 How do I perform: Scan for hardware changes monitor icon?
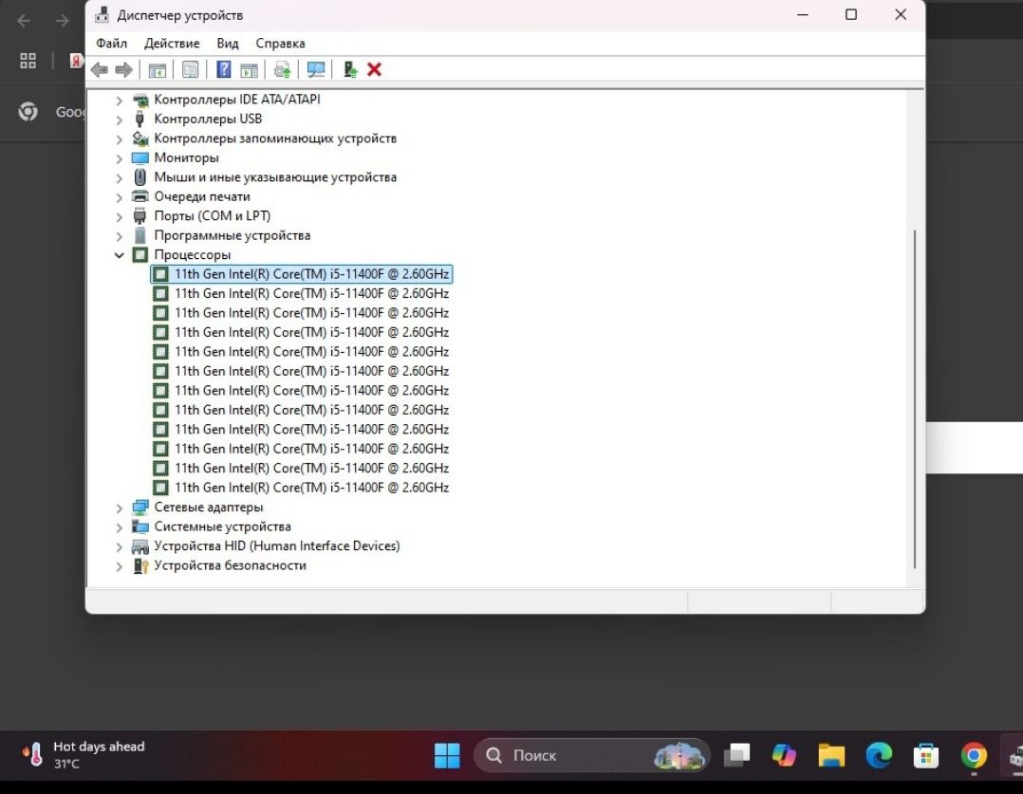(x=316, y=70)
